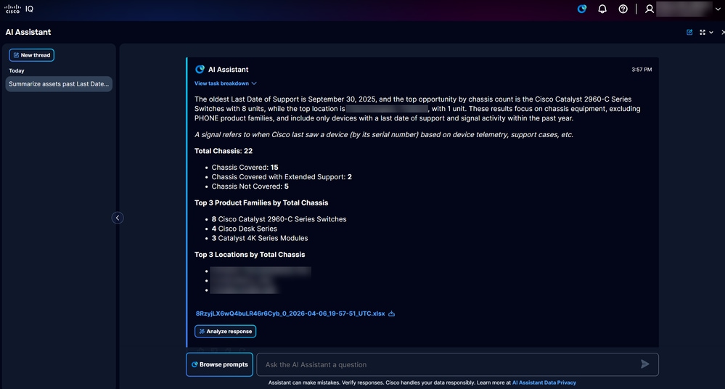Click the new thread compose icon in header

(689, 33)
